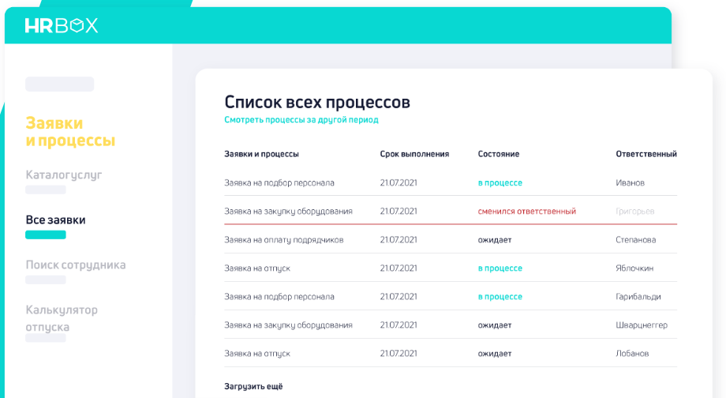Open Заявка на закупку оборудования from Григорьев's row
The image size is (726, 398).
[288, 212]
